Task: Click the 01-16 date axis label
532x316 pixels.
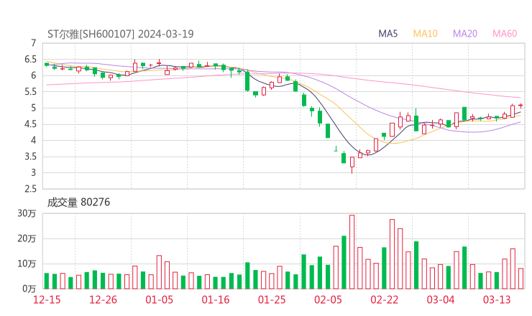Action: click(216, 299)
